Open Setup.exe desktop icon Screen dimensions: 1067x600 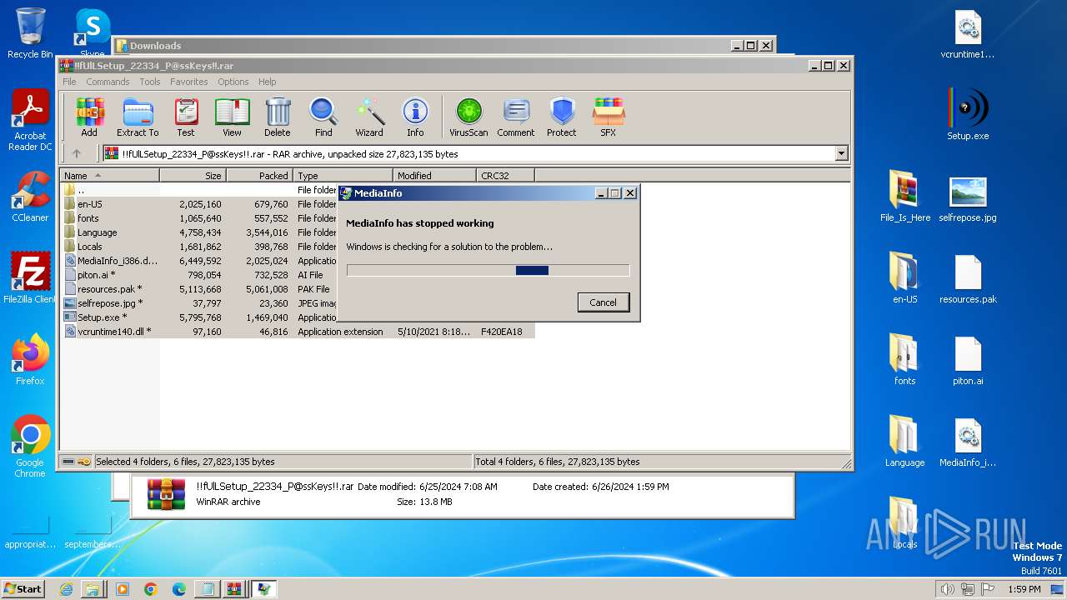[968, 115]
